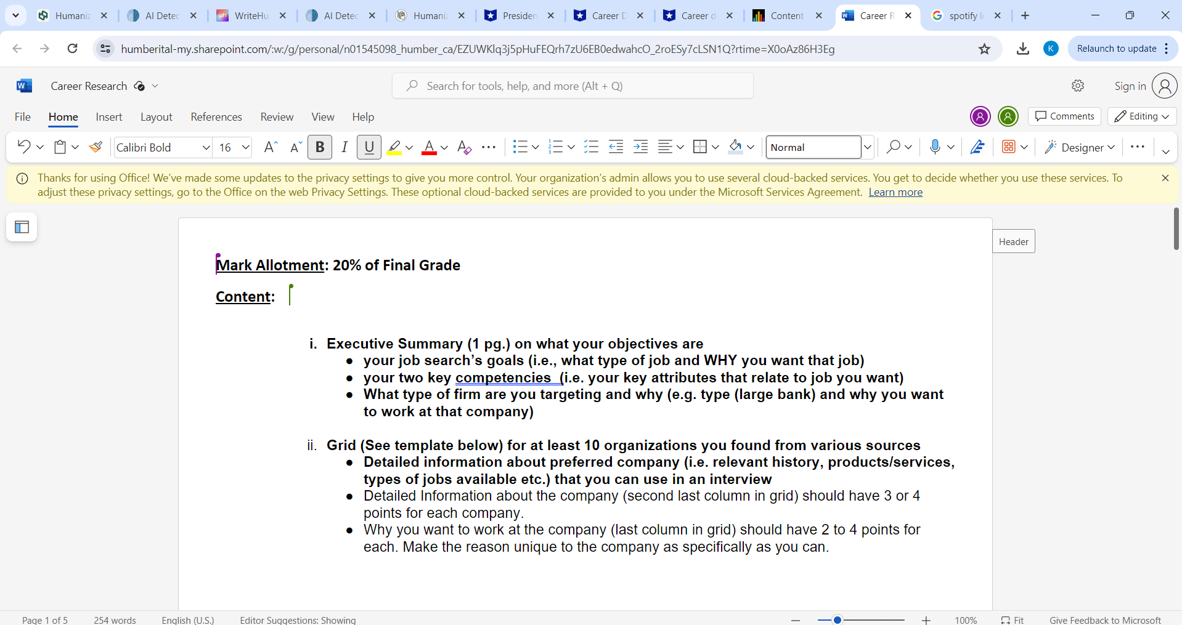
Task: Toggle Bold formatting
Action: (320, 147)
